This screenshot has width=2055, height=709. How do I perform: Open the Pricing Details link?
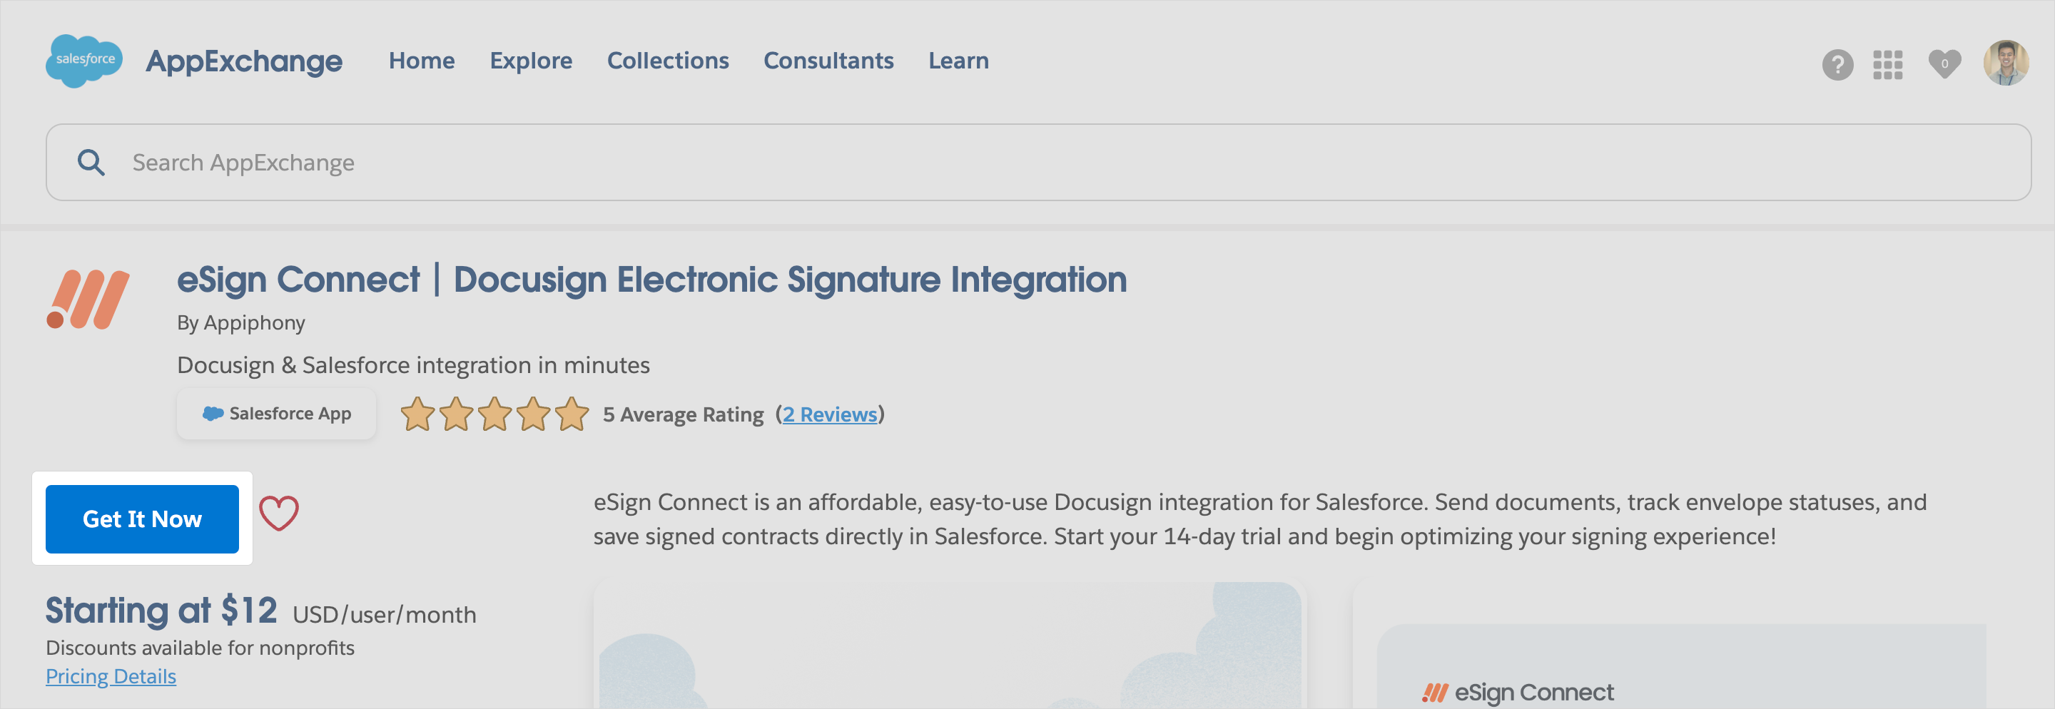(x=110, y=676)
